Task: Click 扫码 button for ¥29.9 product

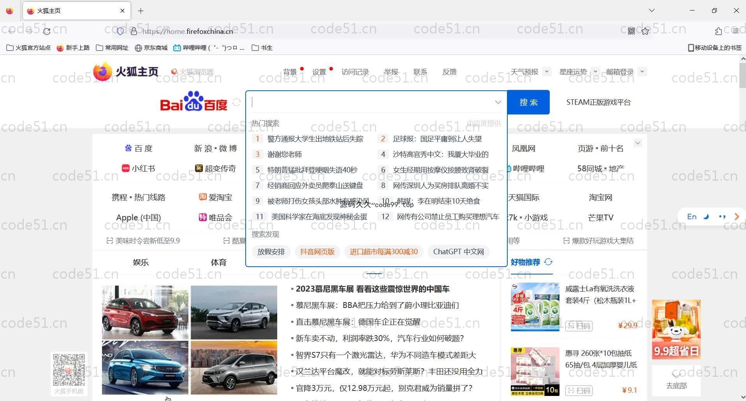Action: [x=579, y=325]
